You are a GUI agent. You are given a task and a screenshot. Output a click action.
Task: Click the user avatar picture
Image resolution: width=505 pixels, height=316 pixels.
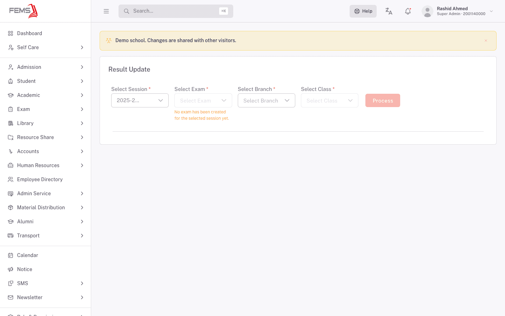427,11
